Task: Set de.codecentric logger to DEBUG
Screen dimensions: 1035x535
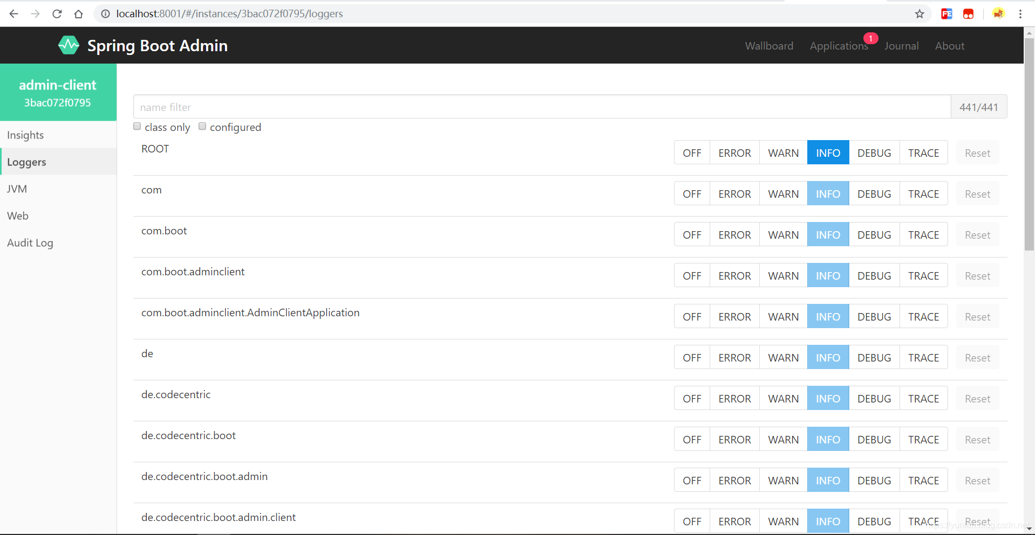Action: [874, 398]
